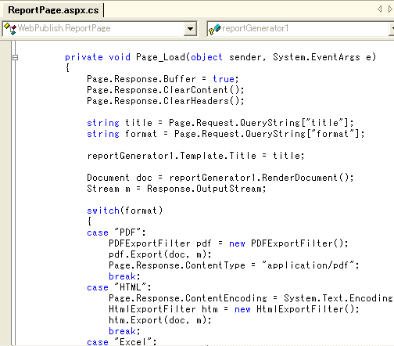Click RenderDocument in the code

point(299,178)
